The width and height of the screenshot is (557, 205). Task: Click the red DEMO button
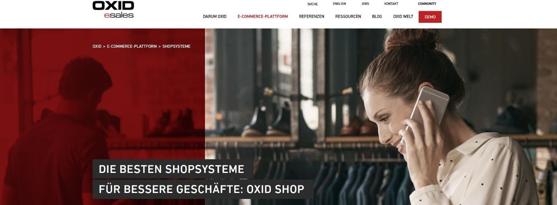pyautogui.click(x=430, y=17)
